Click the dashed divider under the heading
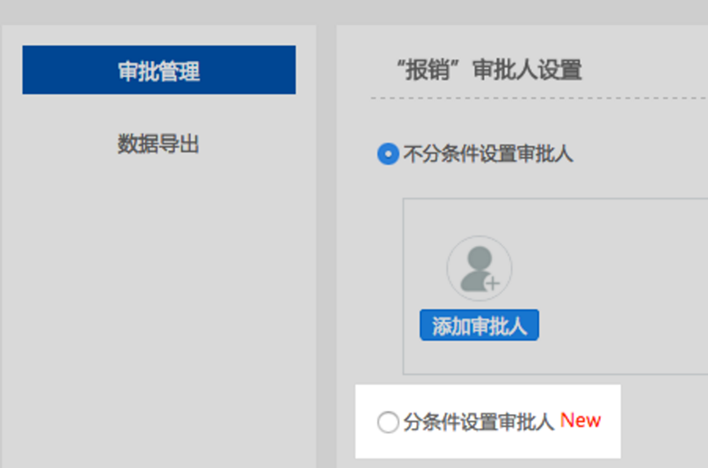The width and height of the screenshot is (708, 468). pyautogui.click(x=531, y=97)
